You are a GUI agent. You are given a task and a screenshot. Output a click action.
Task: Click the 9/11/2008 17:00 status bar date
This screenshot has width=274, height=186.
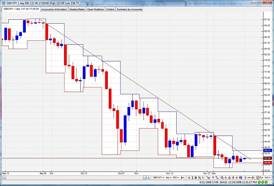pos(209,182)
